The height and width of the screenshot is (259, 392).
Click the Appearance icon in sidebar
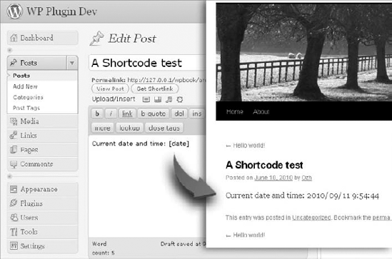pos(14,189)
